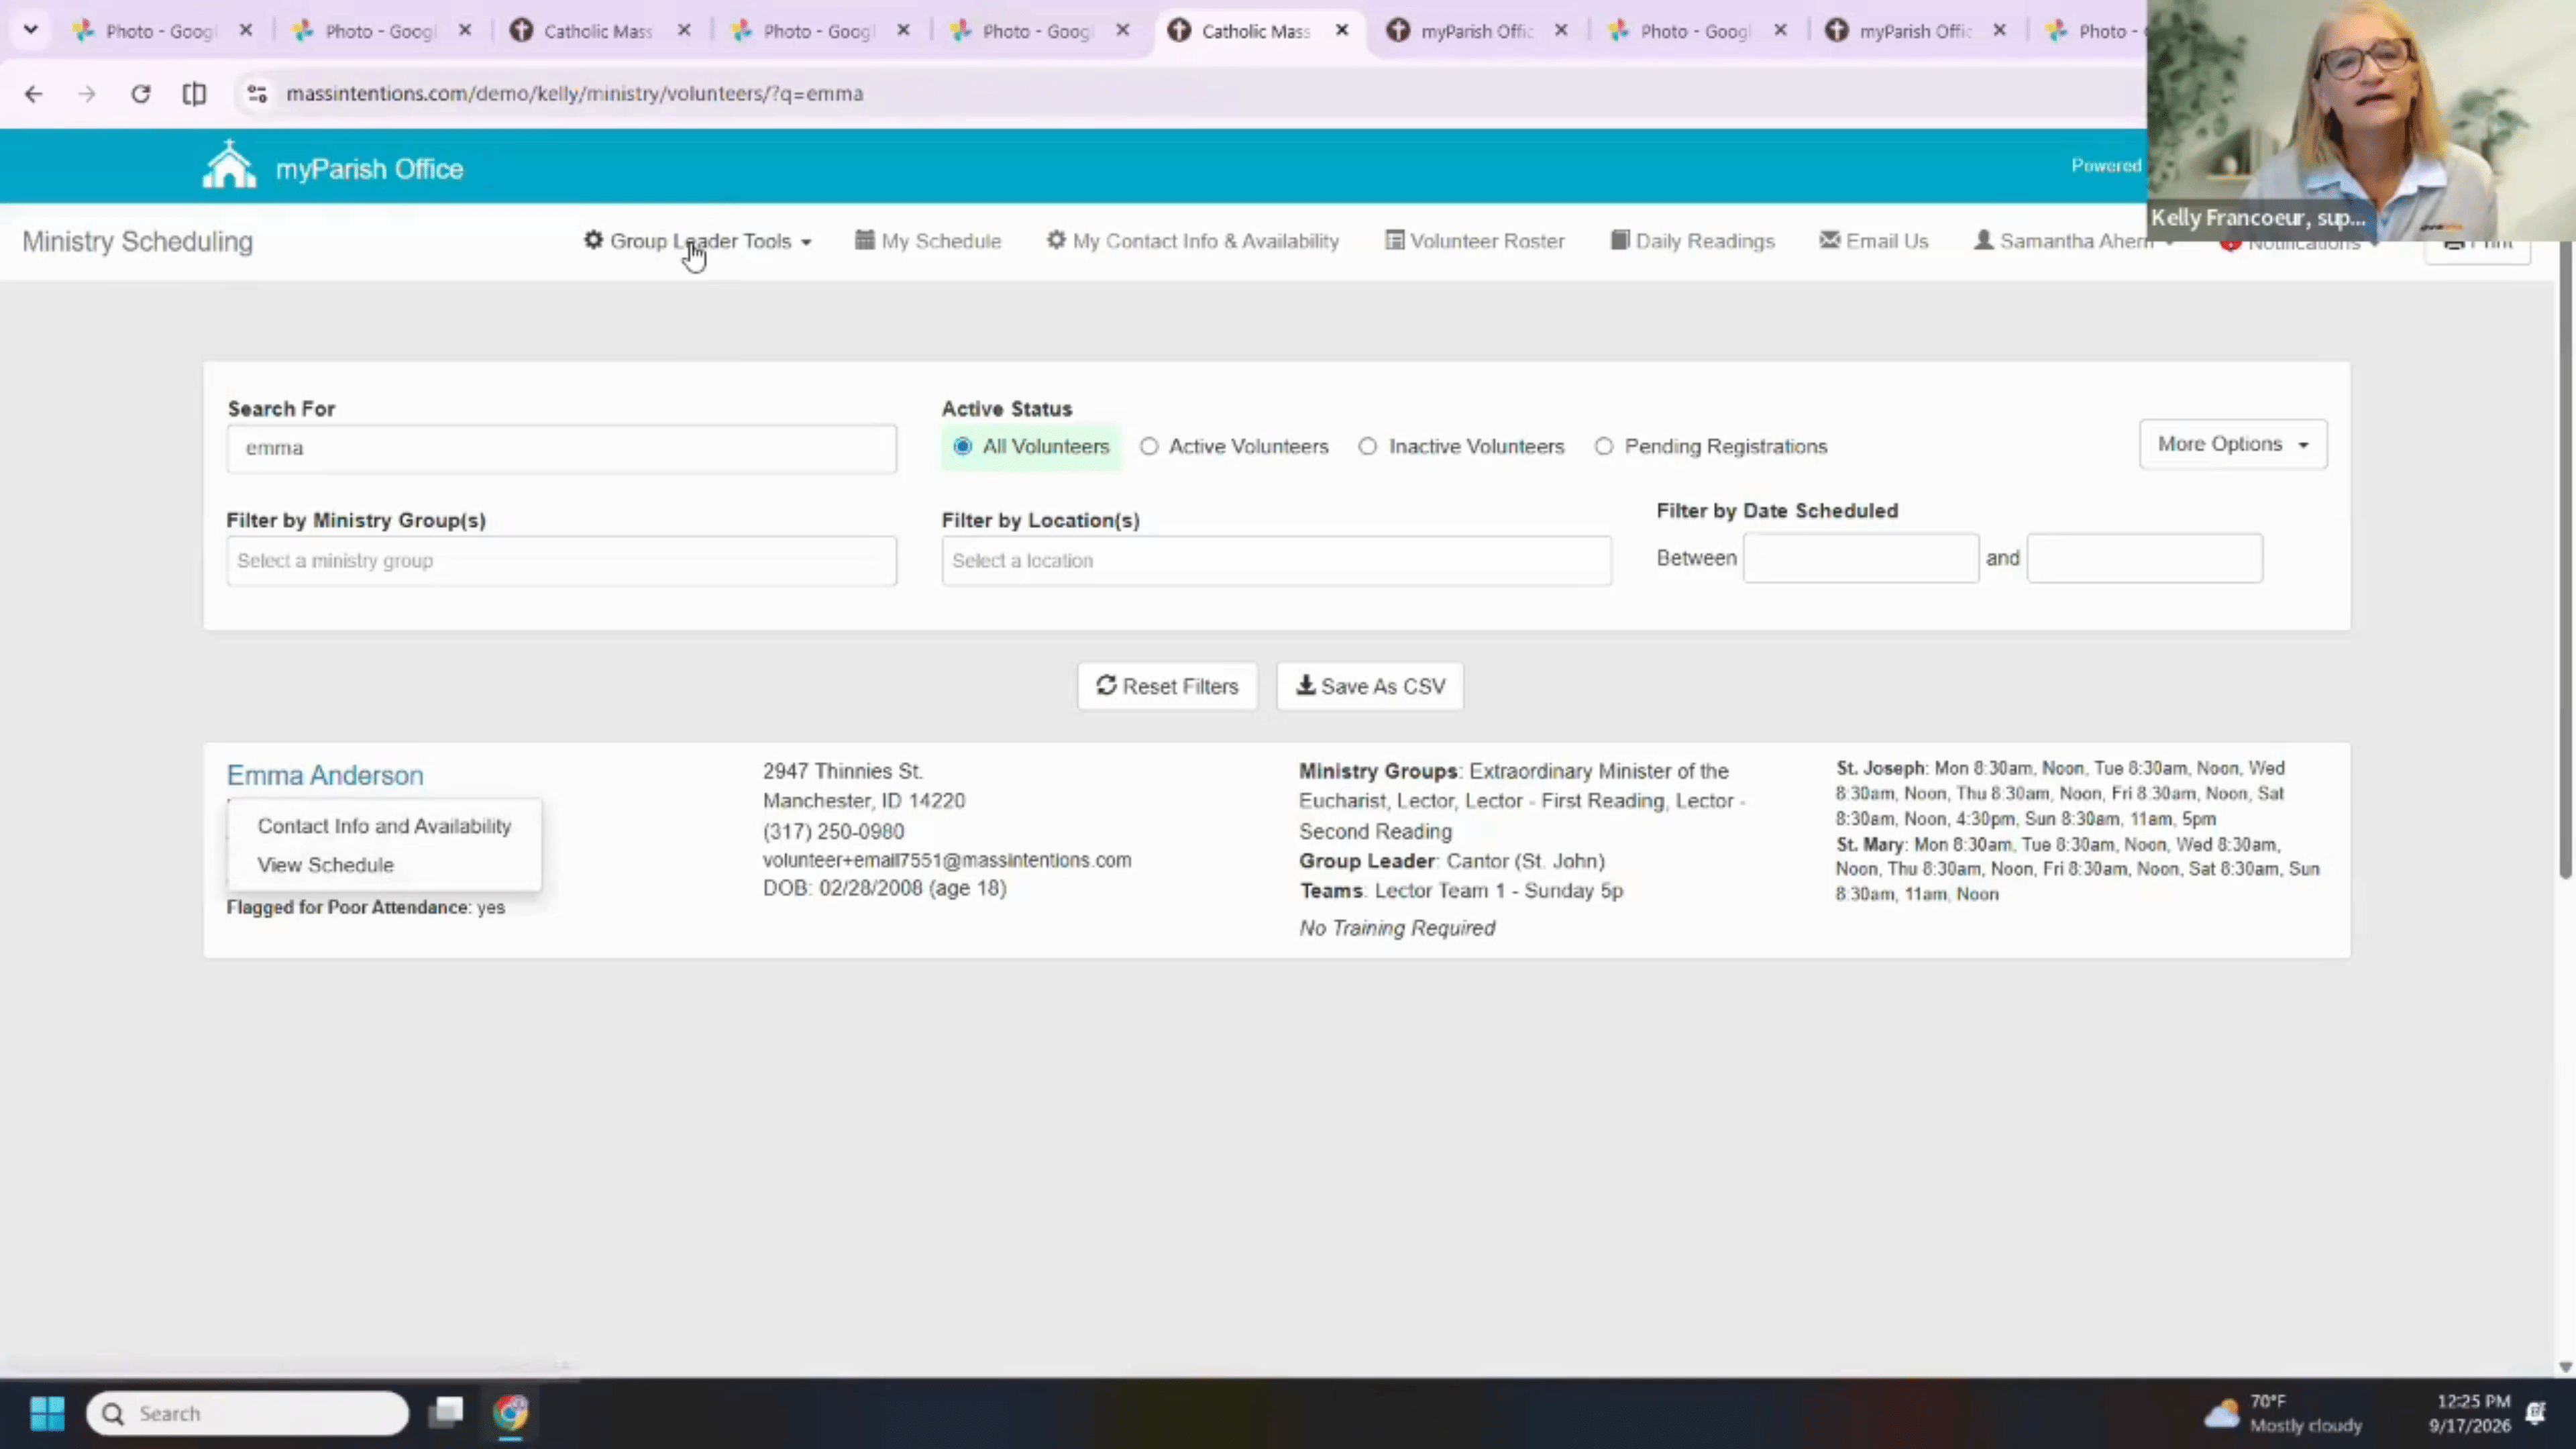Click the Search For field containing emma

pos(561,448)
